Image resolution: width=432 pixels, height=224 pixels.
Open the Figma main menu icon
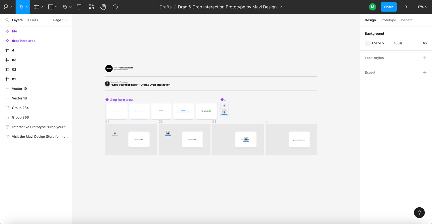pos(6,7)
